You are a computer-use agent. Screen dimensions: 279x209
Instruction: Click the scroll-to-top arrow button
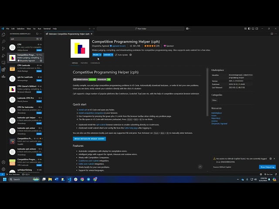click(200, 167)
